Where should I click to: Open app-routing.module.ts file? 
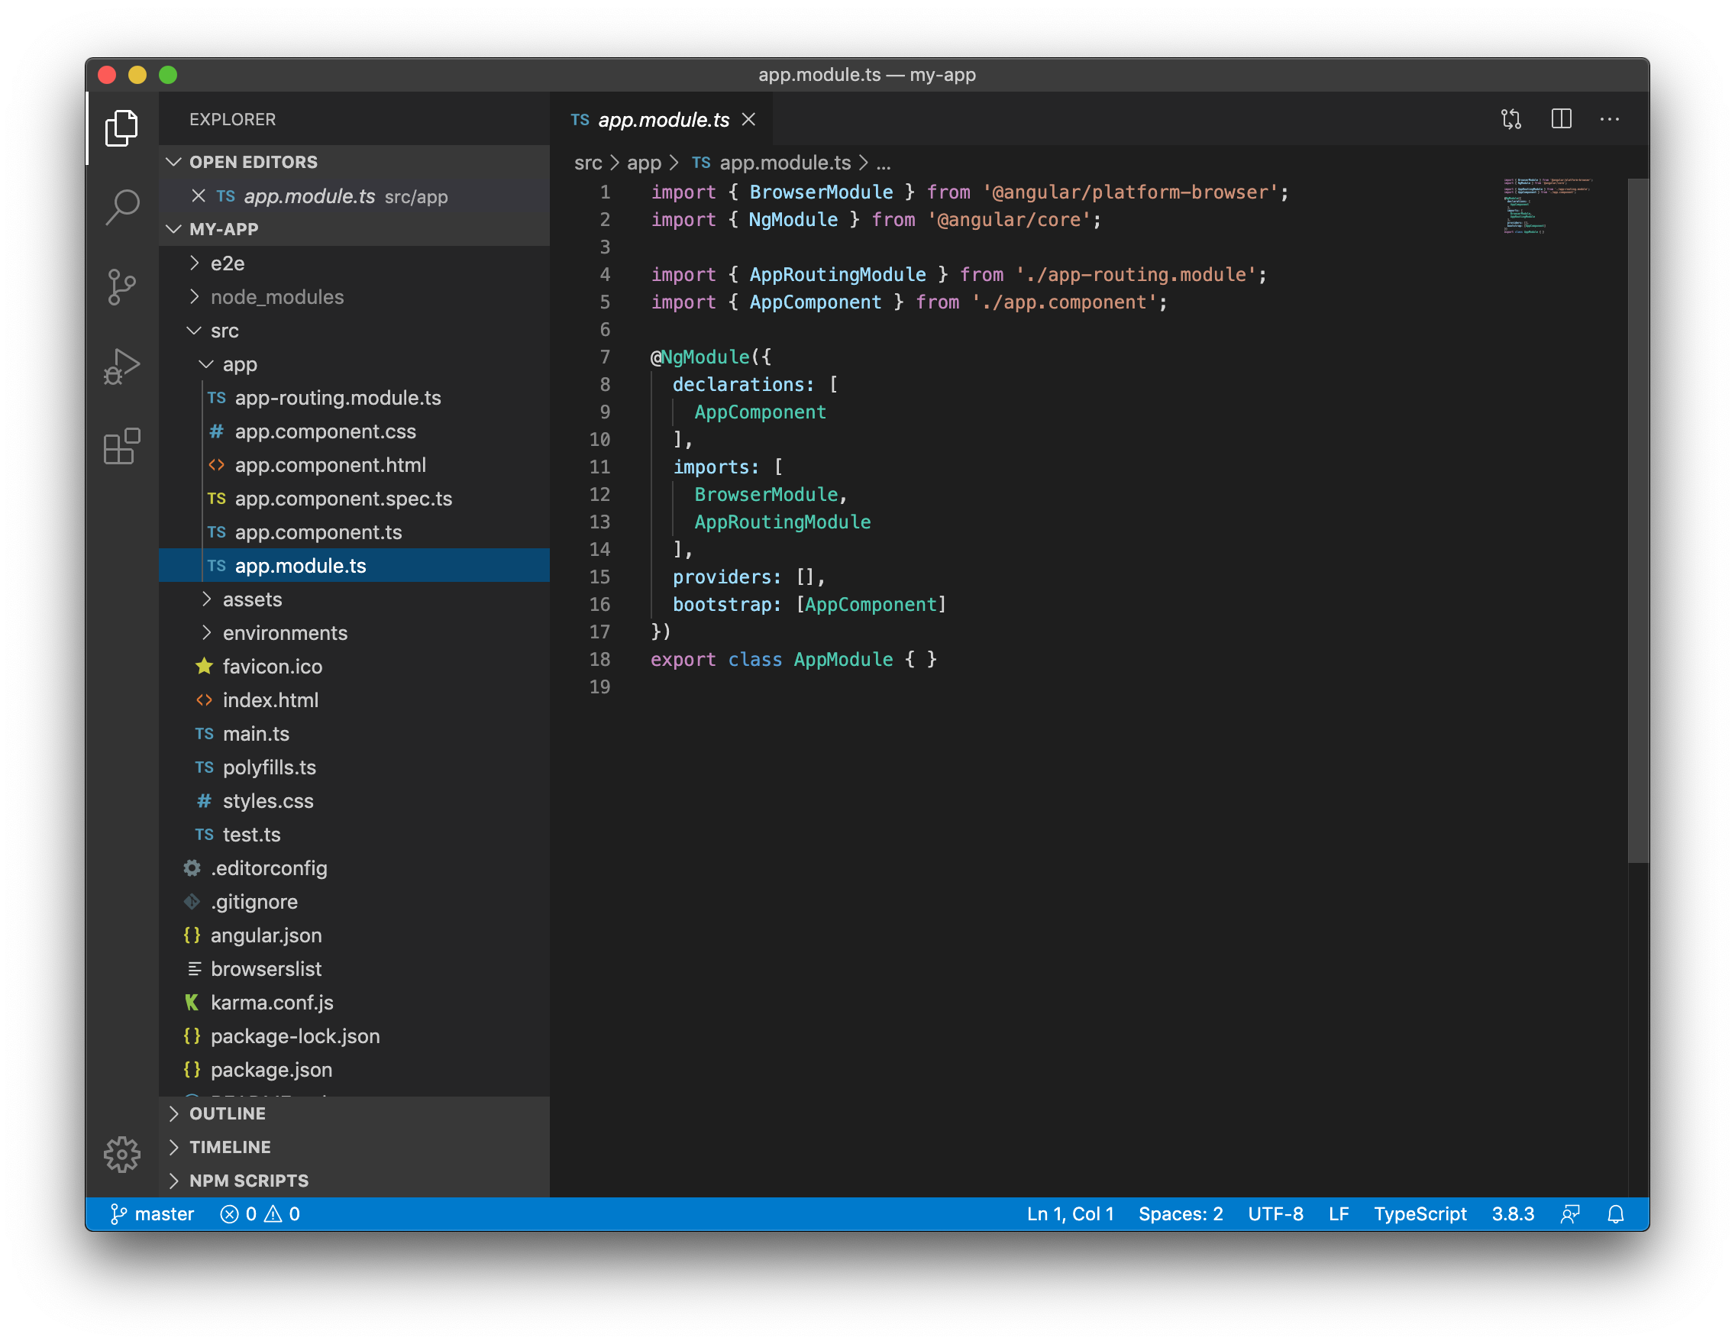[354, 397]
